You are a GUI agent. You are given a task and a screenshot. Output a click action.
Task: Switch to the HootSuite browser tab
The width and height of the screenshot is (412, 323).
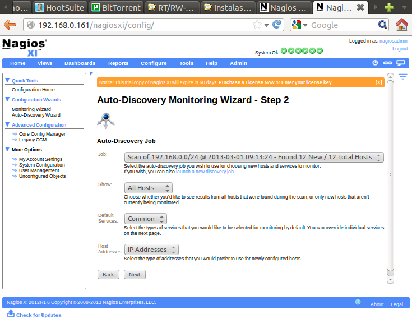(x=59, y=7)
